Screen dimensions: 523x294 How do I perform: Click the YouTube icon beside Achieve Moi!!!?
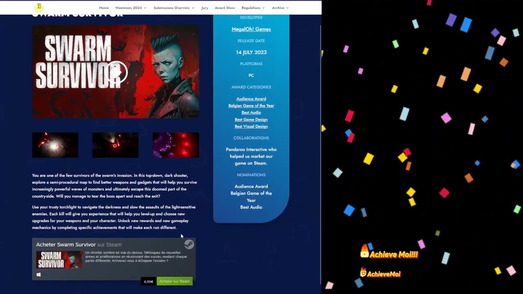click(x=364, y=252)
